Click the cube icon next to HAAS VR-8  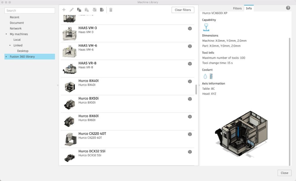(x=190, y=64)
